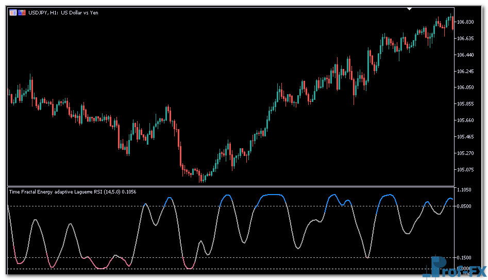
Task: Click the 105.855 price axis label
Action: tap(465, 104)
